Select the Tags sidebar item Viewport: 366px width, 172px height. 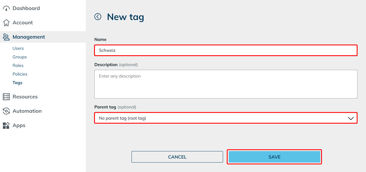17,83
